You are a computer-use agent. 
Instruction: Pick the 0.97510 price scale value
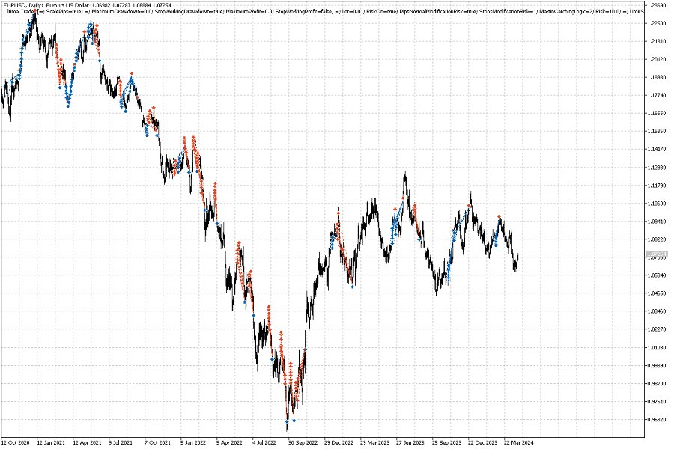pyautogui.click(x=657, y=402)
